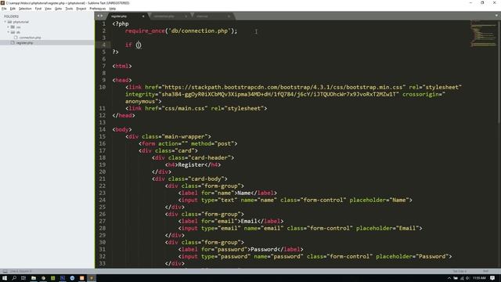Image resolution: width=501 pixels, height=282 pixels.
Task: Open Tab Size settings in the status bar
Action: (460, 271)
